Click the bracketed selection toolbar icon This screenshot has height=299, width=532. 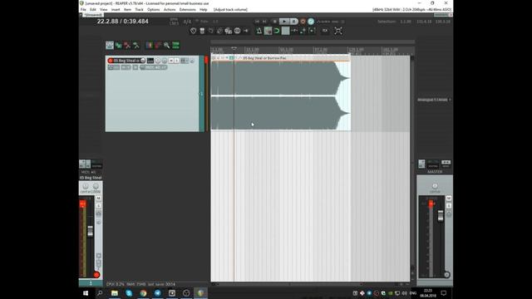coord(312,31)
